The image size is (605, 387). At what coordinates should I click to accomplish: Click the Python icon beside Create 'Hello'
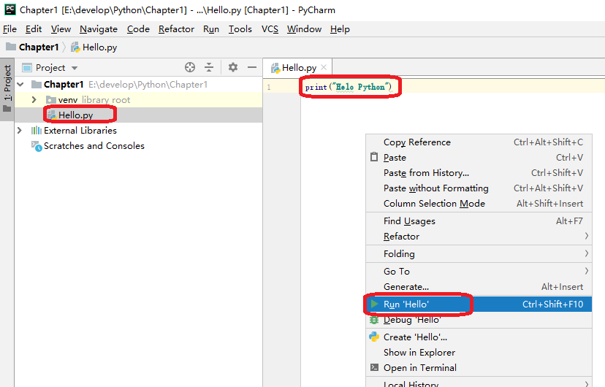(x=374, y=337)
